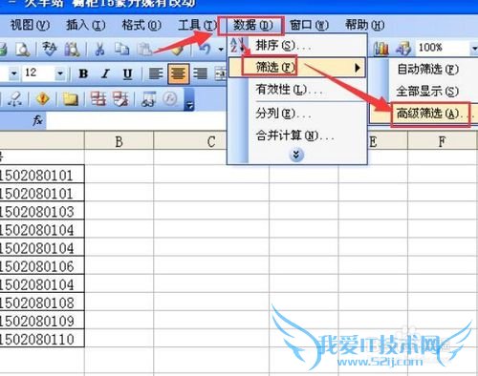Choose 分列(E)... menu entry
Screen dimensions: 478x376
297,114
